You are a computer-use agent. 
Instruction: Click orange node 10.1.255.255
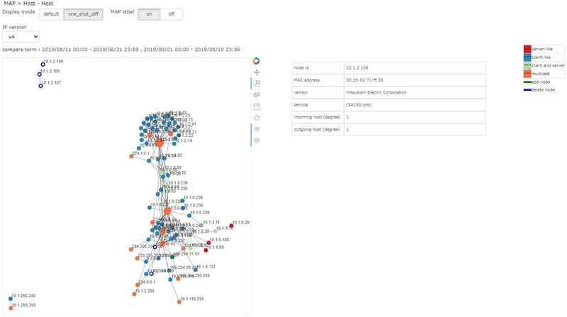point(11,308)
